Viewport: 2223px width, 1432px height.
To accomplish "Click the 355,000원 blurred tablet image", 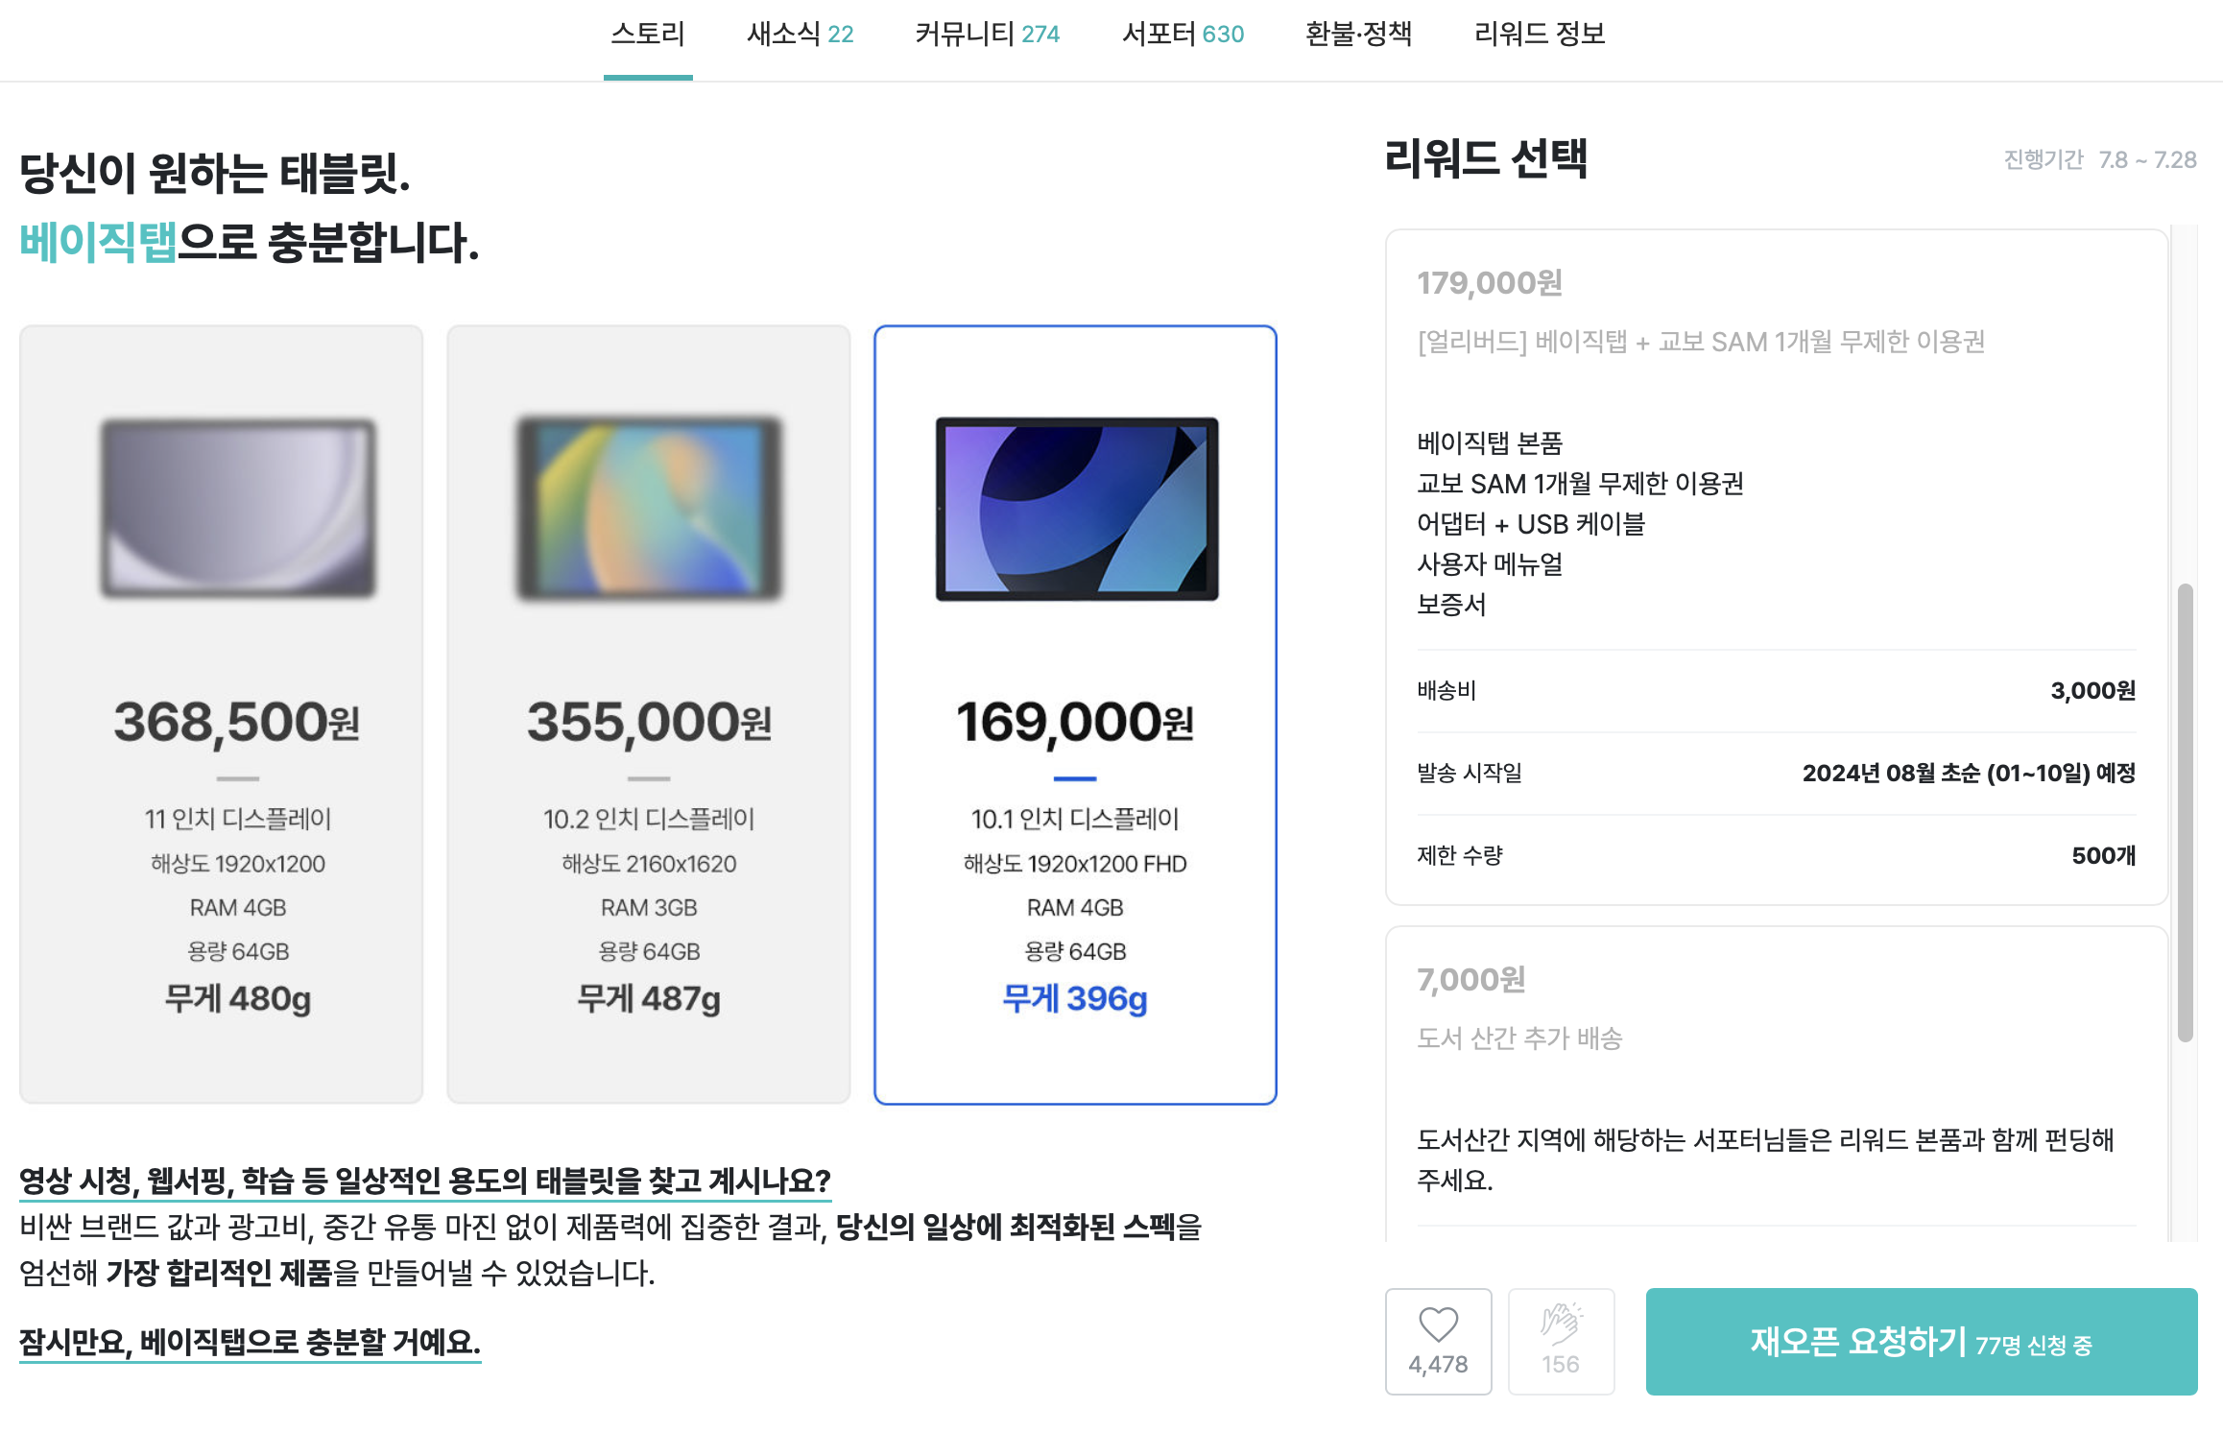I will pyautogui.click(x=649, y=509).
